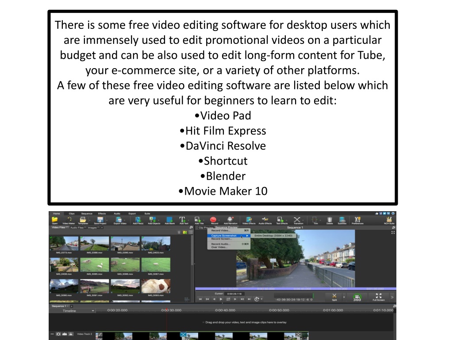Select the Audio Files bin tab
This screenshot has height=340, width=453.
78,228
